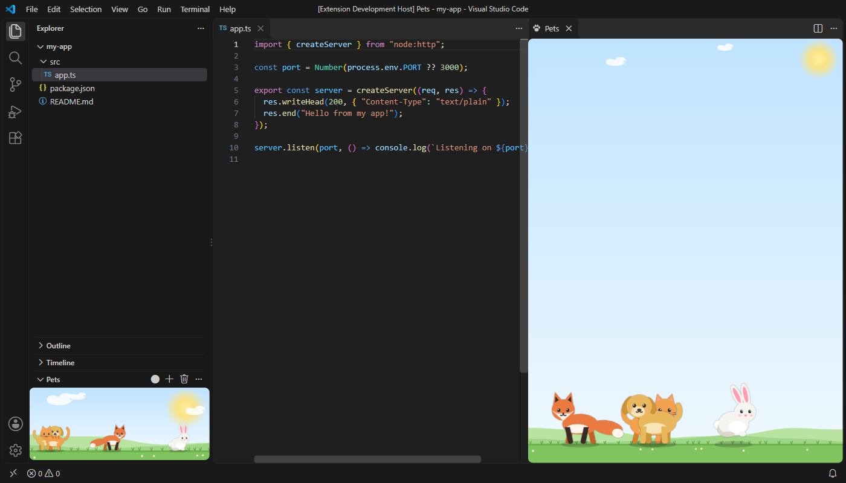This screenshot has width=846, height=483.
Task: Open the Explorer view in the activity bar
Action: [16, 31]
